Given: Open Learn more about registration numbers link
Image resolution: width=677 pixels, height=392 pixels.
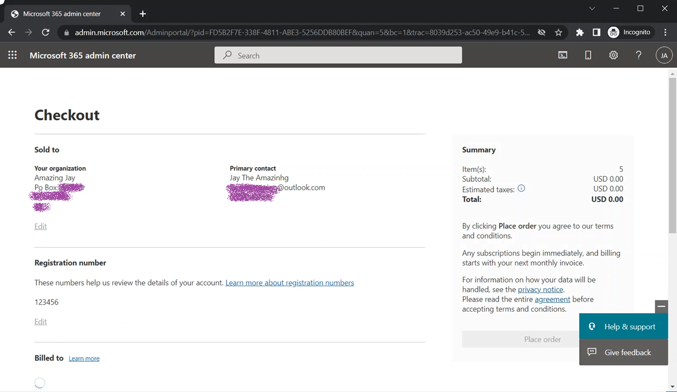Looking at the screenshot, I should [x=289, y=282].
